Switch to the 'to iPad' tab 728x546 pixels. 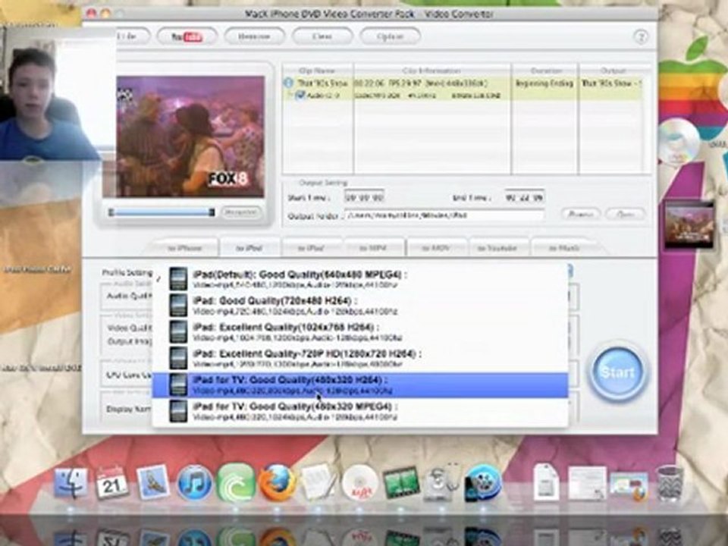click(249, 248)
